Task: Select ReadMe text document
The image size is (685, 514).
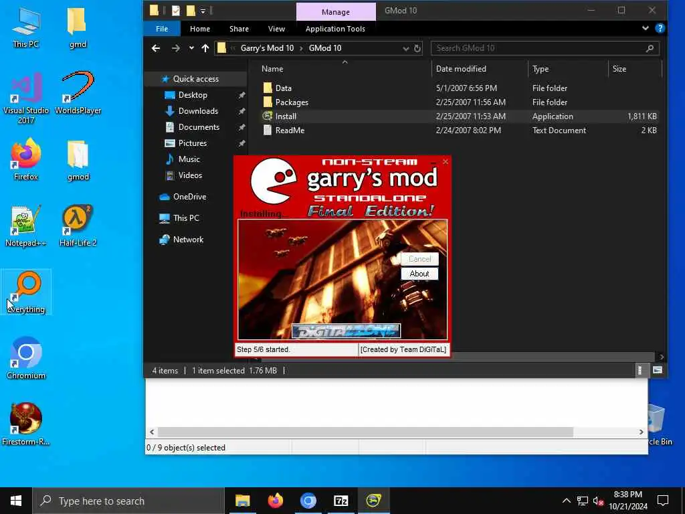Action: coord(290,131)
